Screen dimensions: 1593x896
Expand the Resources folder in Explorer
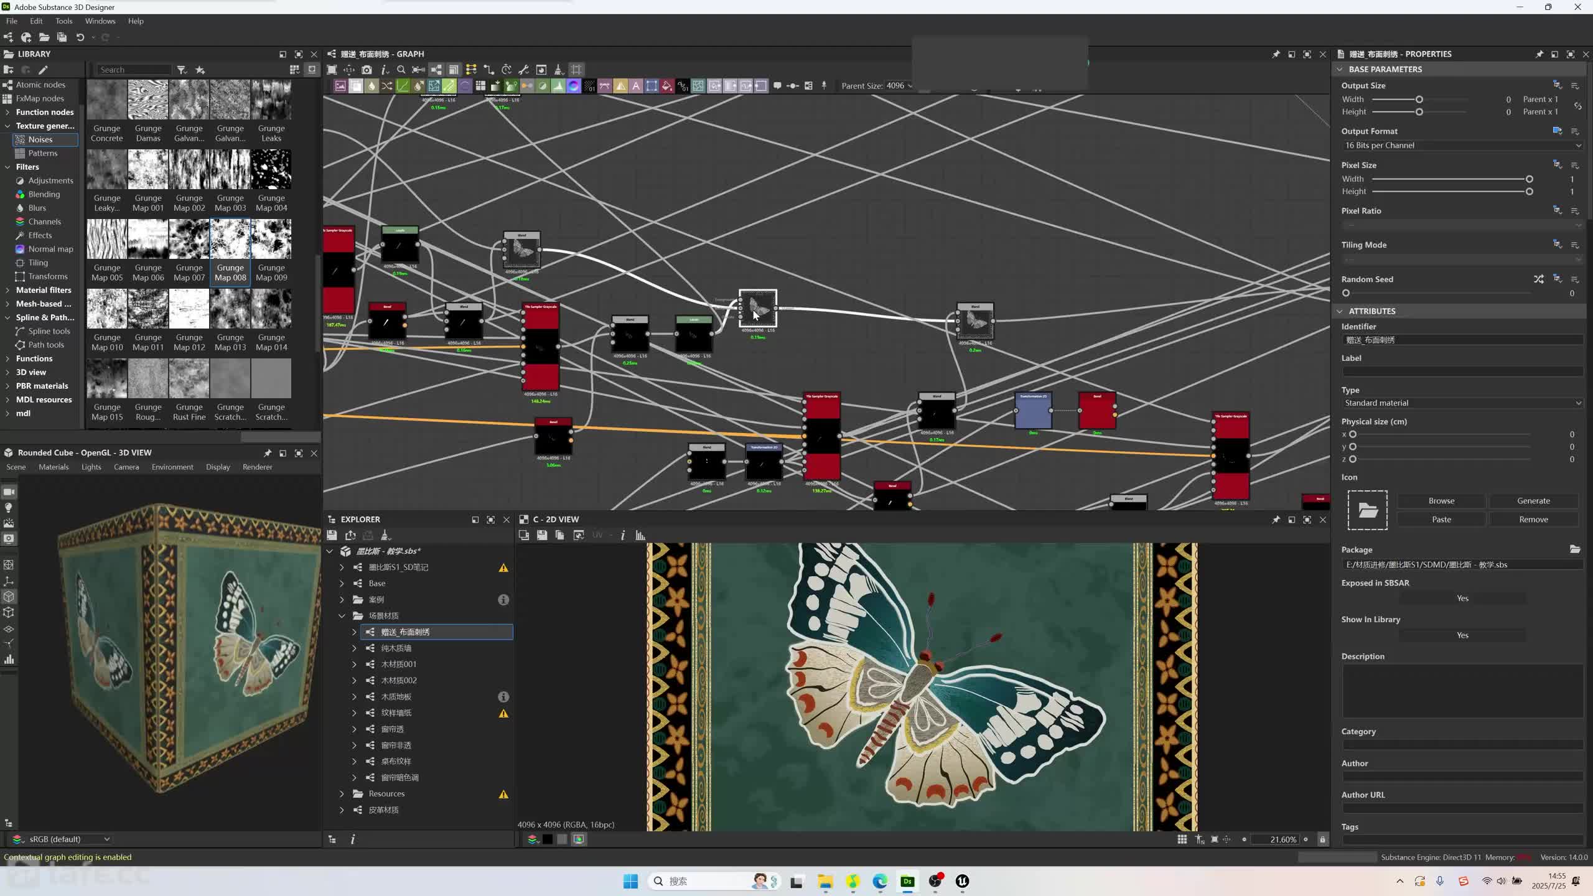click(x=342, y=794)
